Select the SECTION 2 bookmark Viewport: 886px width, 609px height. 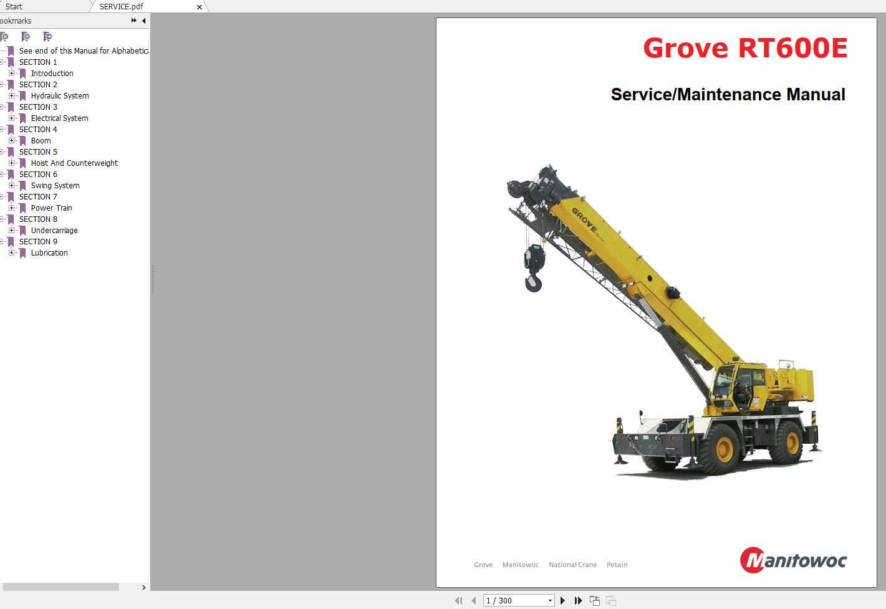point(38,84)
